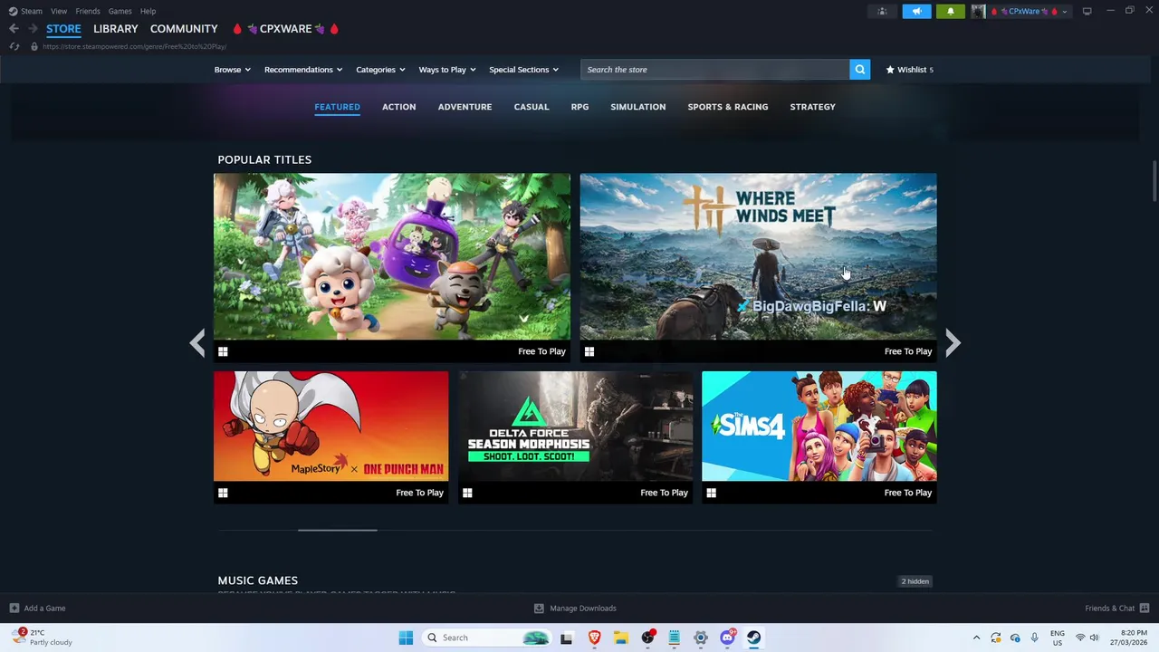Open OBS Studio from the taskbar
Screen dimensions: 1159x652
[647, 638]
